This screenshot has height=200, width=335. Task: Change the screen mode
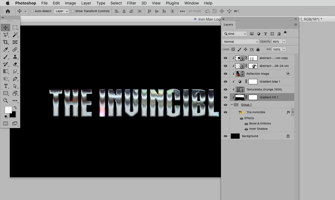(x=15, y=124)
